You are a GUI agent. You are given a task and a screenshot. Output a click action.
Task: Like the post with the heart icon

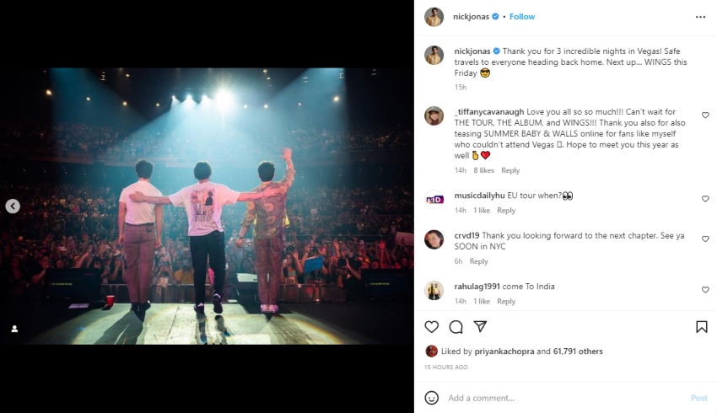pos(432,327)
